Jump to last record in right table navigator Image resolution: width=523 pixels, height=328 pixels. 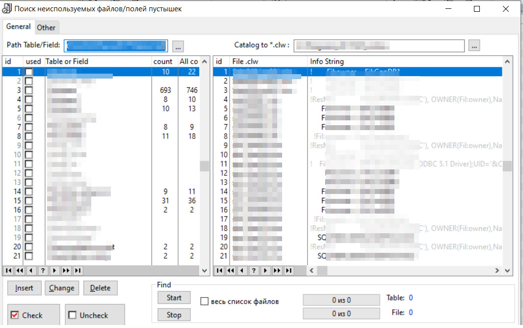[288, 271]
